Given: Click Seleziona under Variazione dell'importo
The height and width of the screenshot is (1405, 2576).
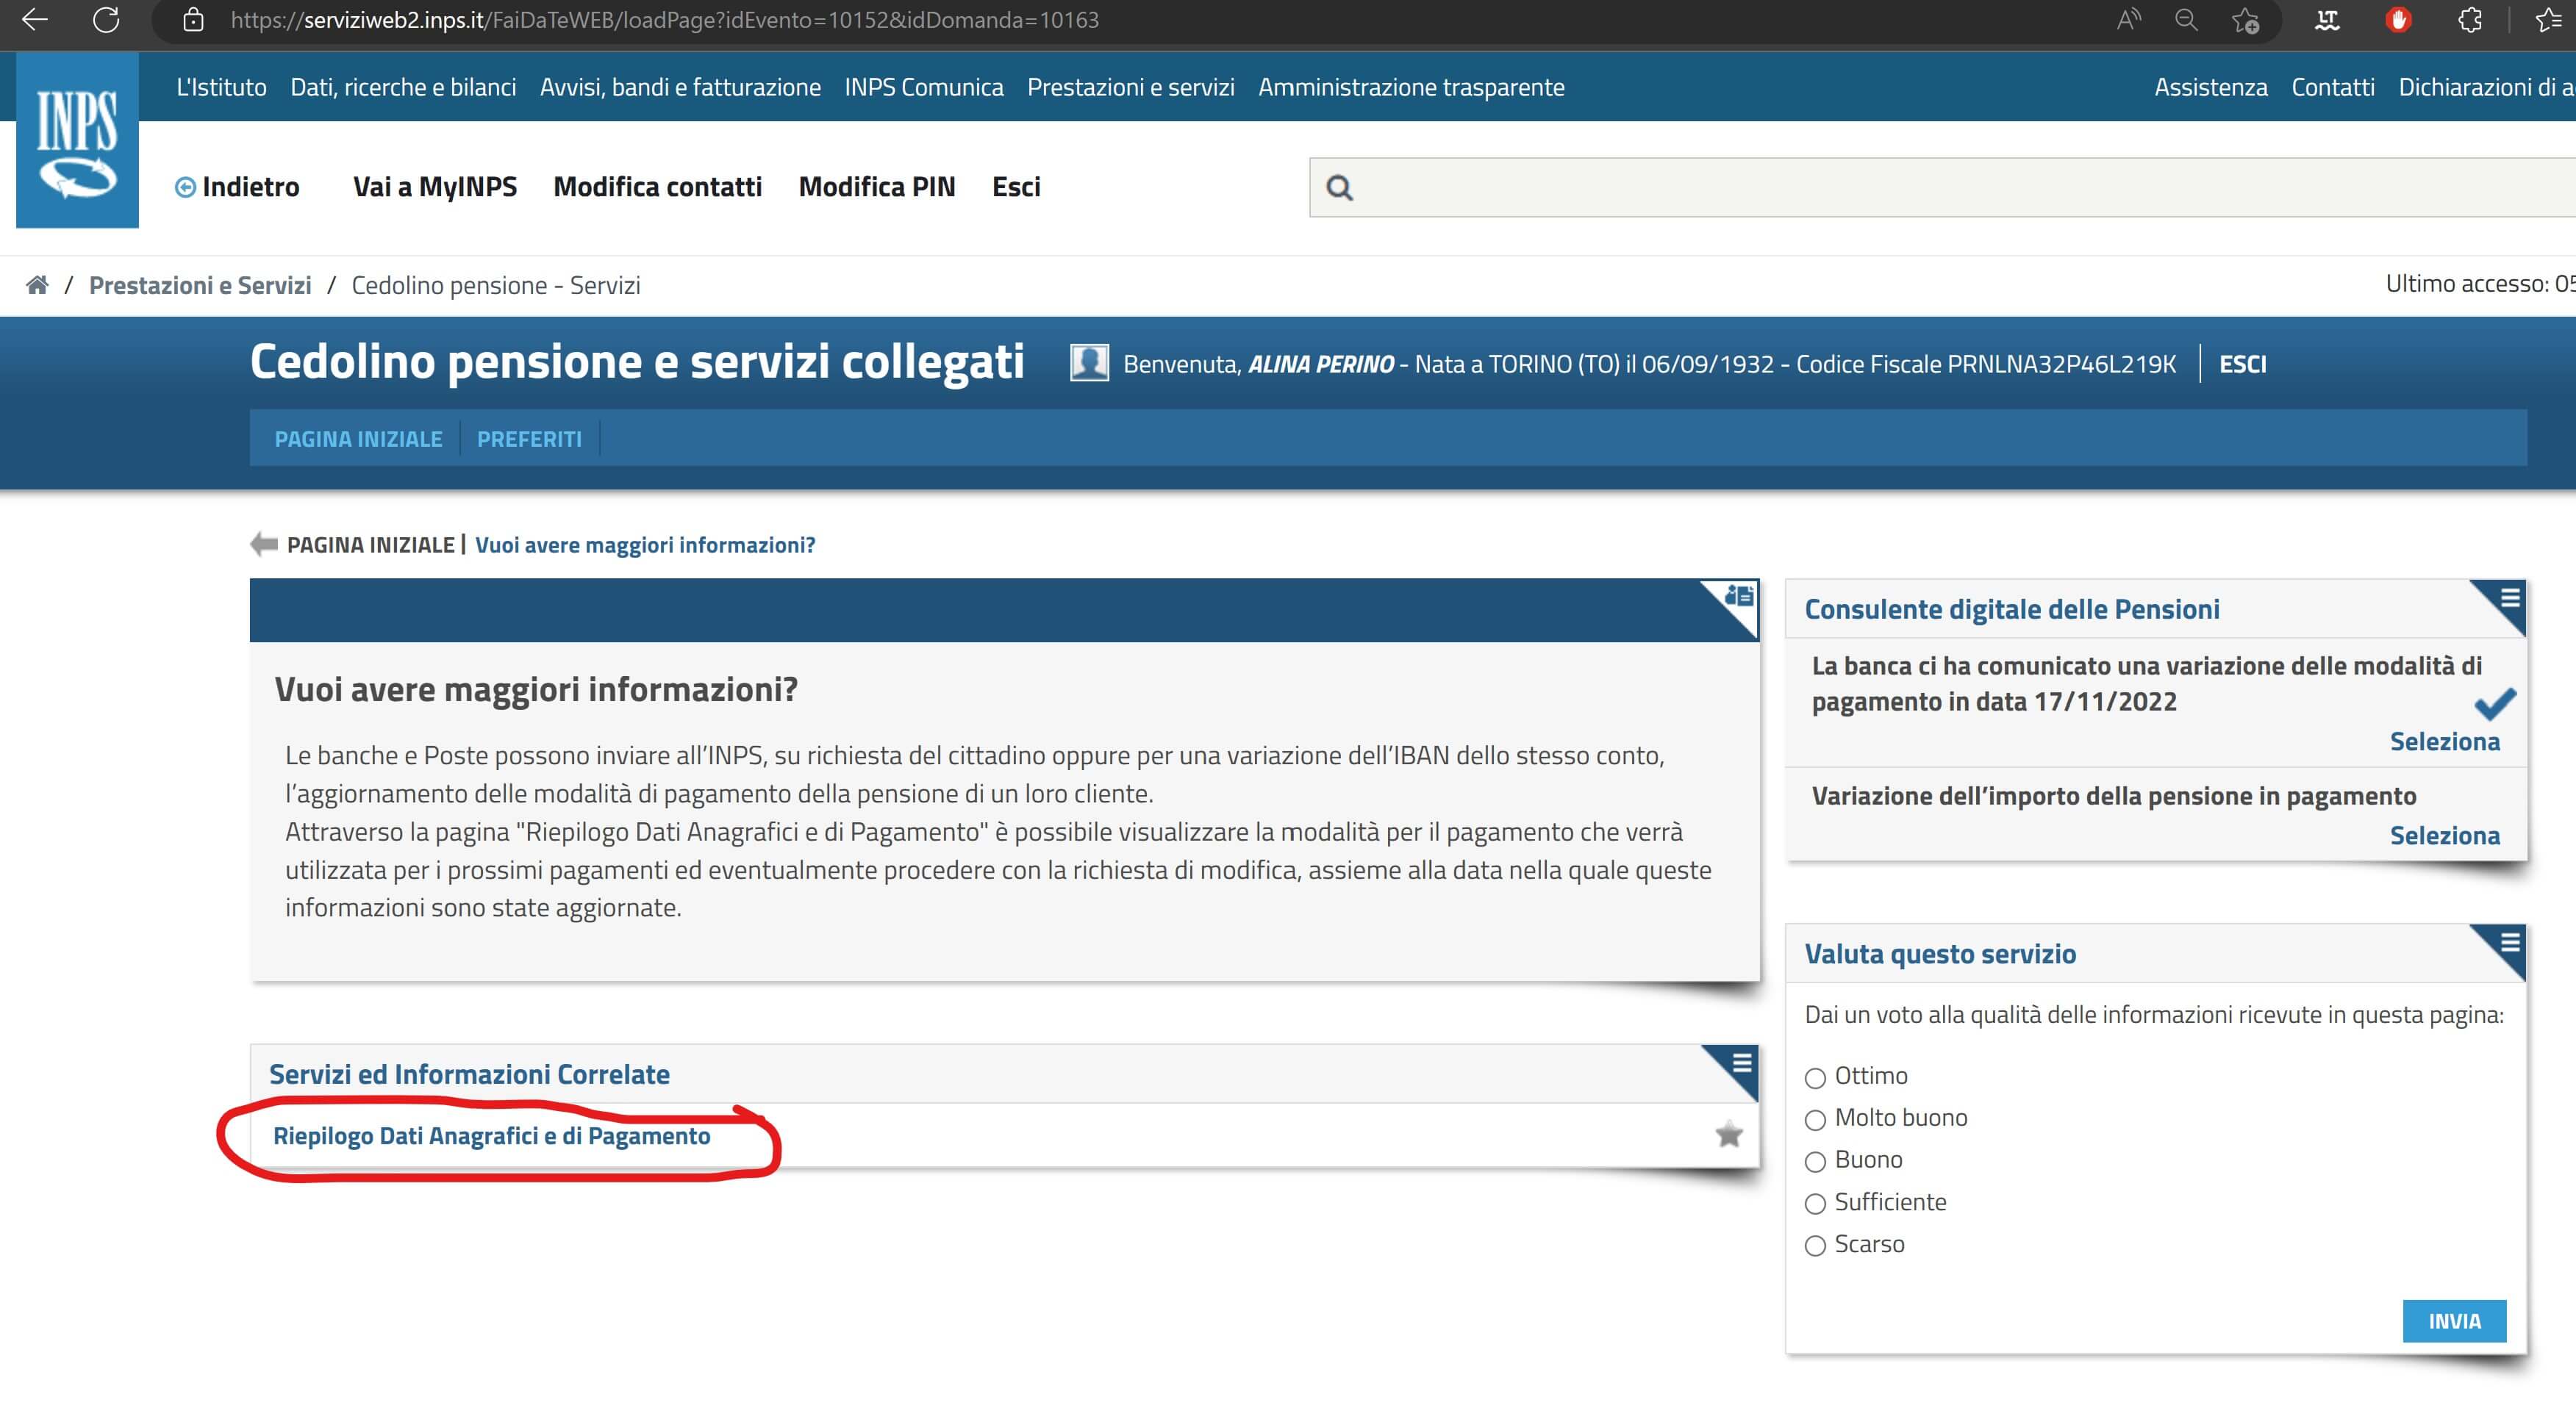Looking at the screenshot, I should pyautogui.click(x=2444, y=836).
